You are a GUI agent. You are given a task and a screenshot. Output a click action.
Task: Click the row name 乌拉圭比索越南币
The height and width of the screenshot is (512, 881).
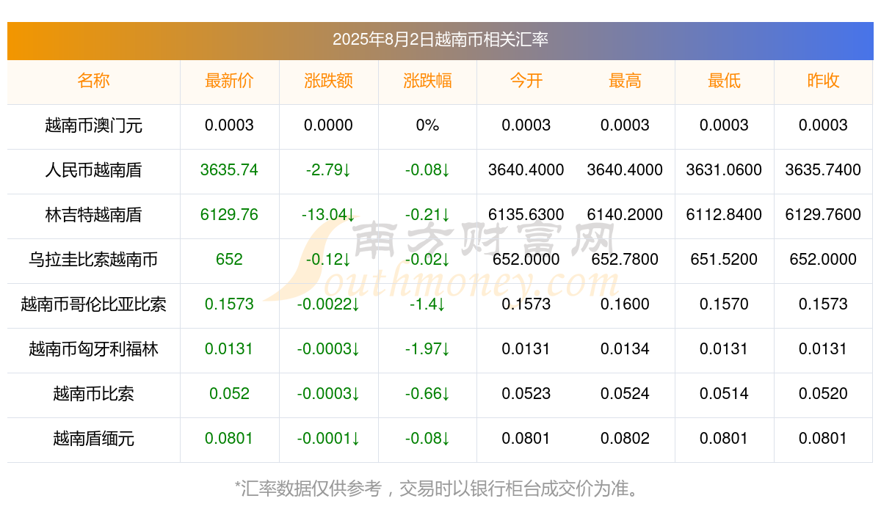(93, 260)
